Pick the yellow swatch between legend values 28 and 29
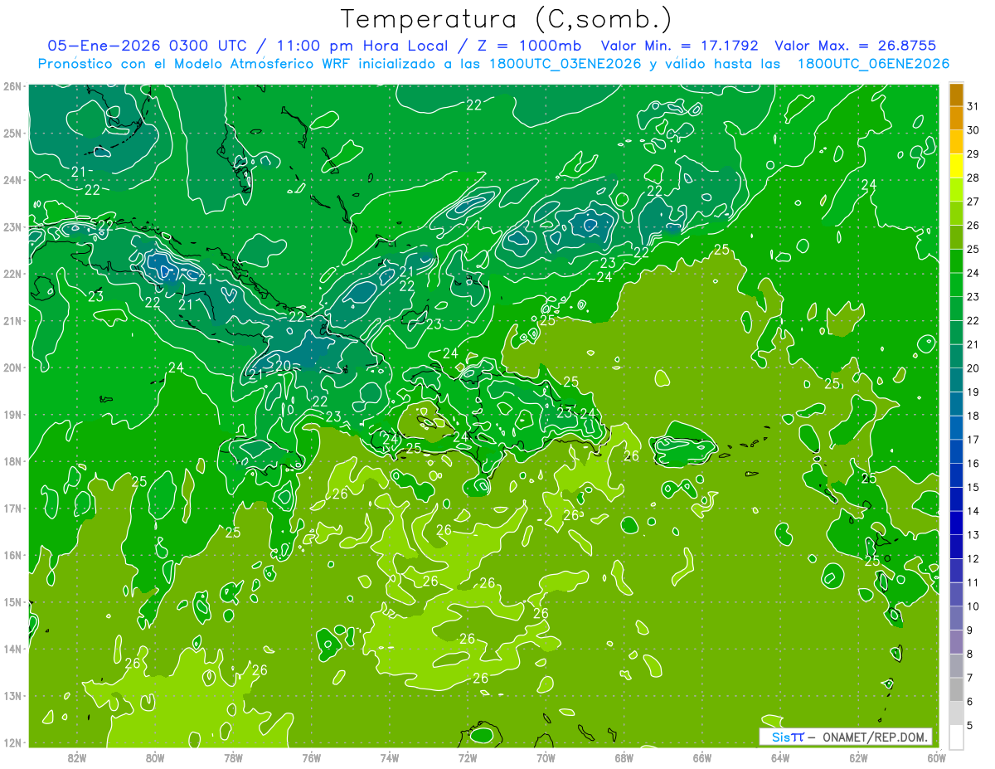The image size is (995, 769). [x=956, y=166]
